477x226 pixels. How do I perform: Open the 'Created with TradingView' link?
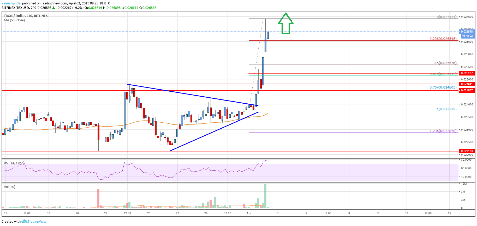coord(24,221)
